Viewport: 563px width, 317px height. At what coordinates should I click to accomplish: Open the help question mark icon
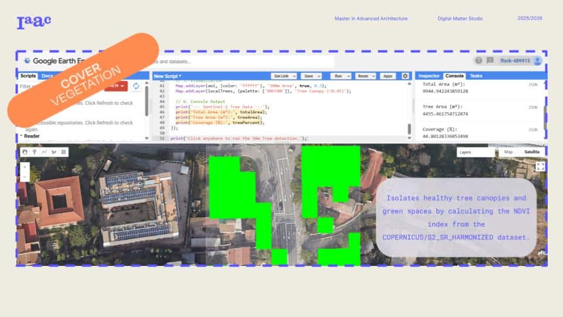click(x=479, y=60)
